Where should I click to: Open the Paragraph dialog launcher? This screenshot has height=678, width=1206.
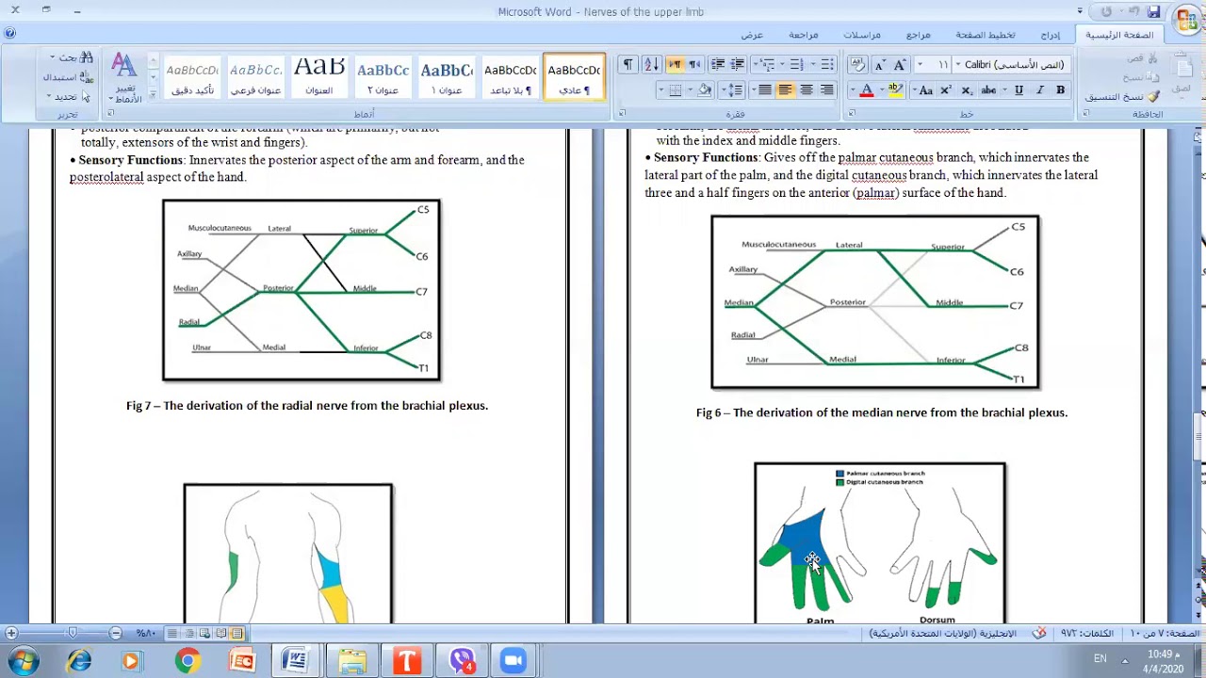click(x=622, y=114)
